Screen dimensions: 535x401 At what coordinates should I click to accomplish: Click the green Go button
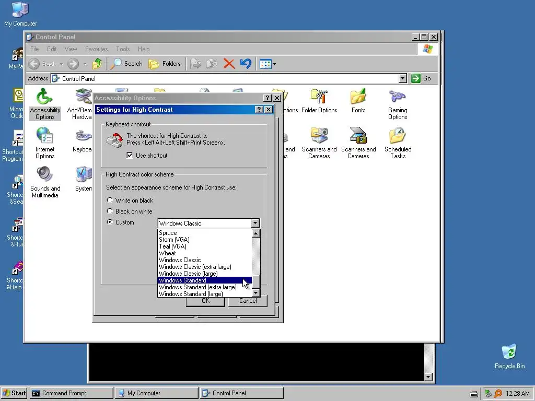coord(421,78)
